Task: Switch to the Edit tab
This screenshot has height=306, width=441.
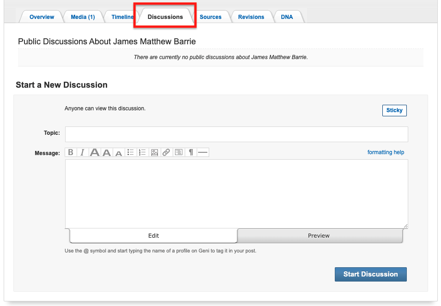Action: point(154,235)
